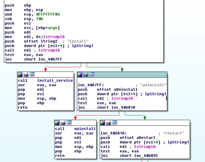Click the aUninstall offset operand
This screenshot has height=162, width=205.
click(x=117, y=90)
